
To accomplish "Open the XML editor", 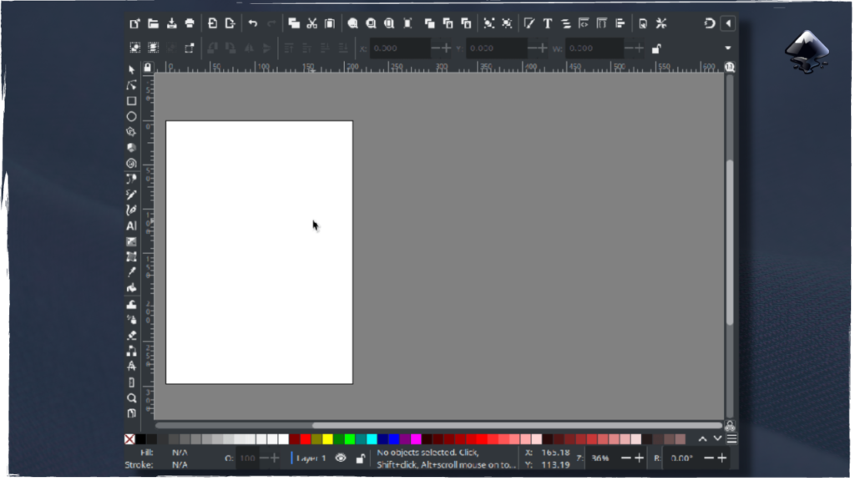I will click(x=584, y=23).
